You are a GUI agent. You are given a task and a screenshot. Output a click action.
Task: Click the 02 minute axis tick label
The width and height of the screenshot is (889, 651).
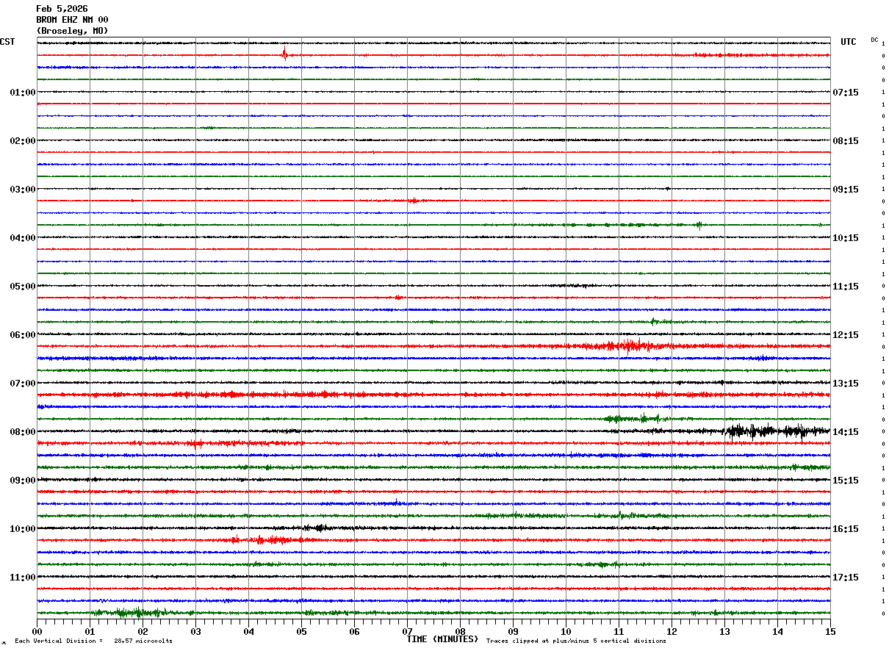coord(143,631)
